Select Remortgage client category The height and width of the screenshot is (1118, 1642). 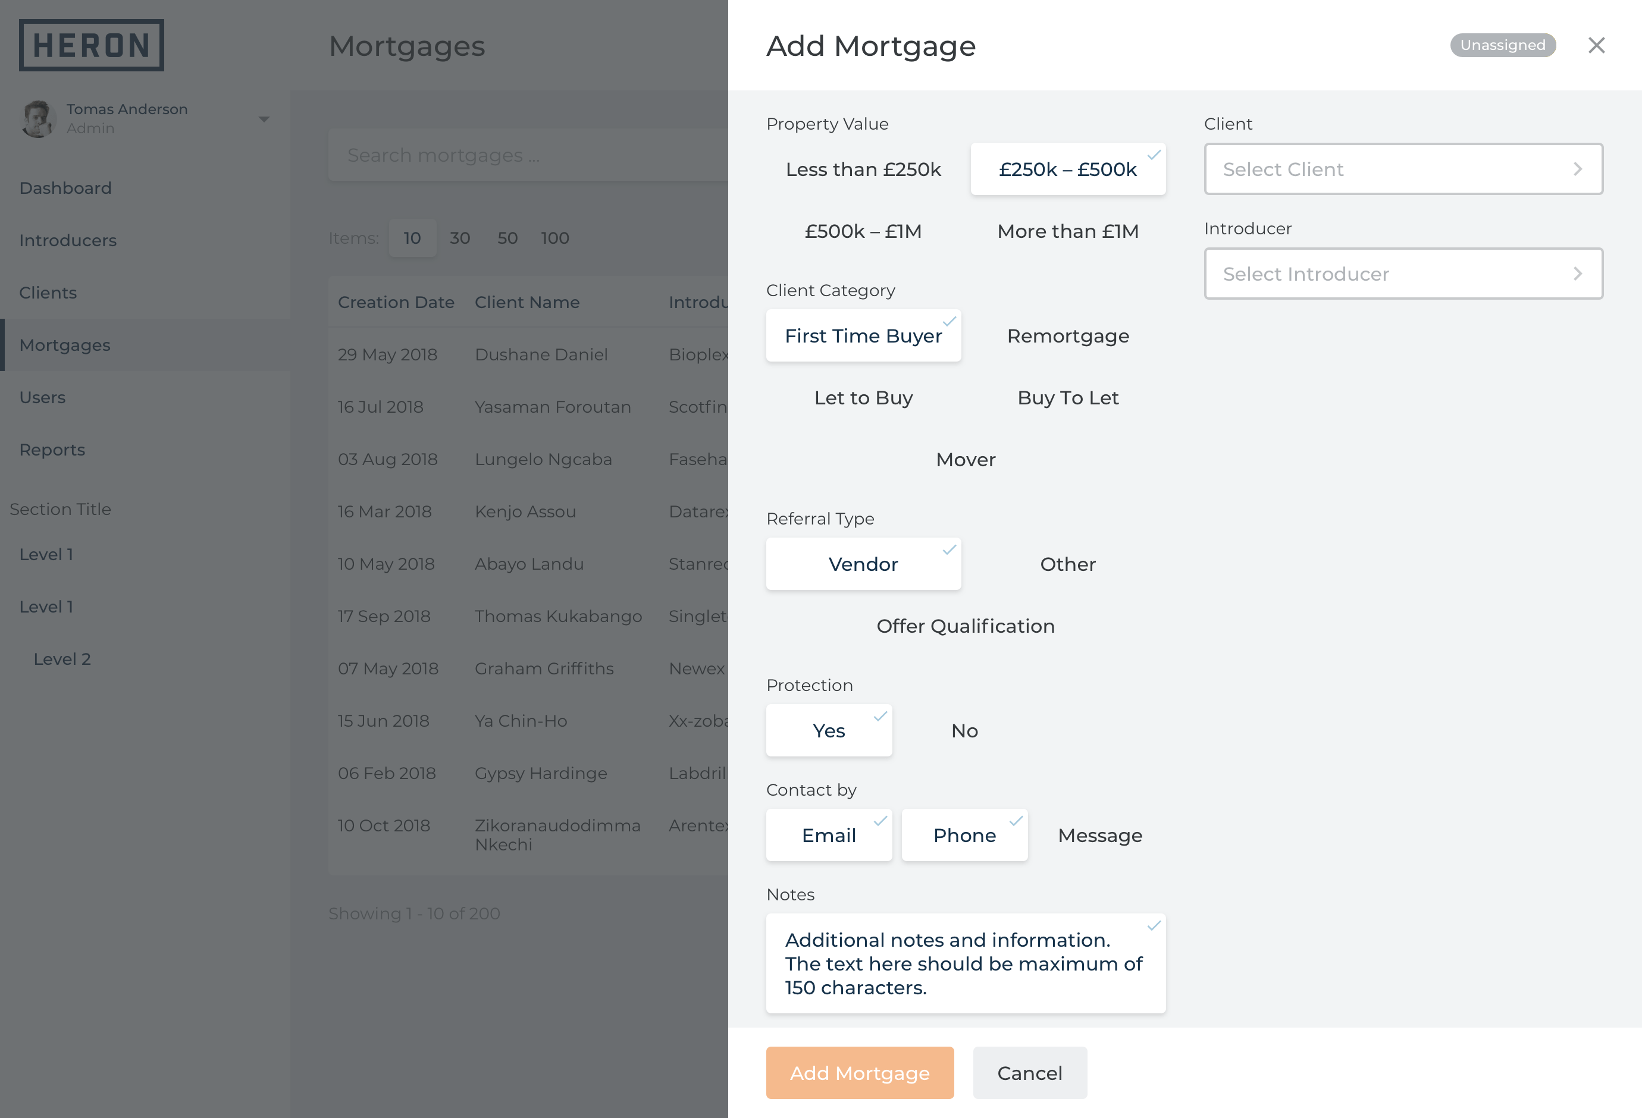point(1067,335)
